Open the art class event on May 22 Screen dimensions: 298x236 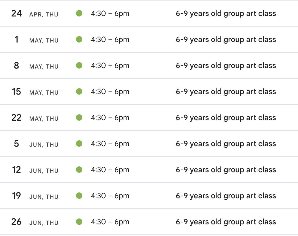point(226,117)
